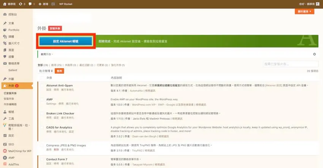Open the media icon 媒體 in sidebar

5,37
